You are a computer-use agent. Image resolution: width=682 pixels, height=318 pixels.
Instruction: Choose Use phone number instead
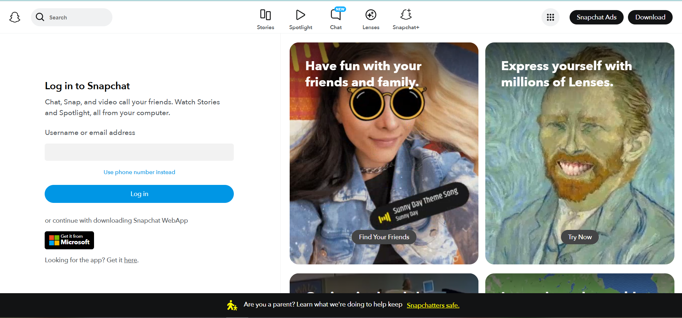pos(139,172)
